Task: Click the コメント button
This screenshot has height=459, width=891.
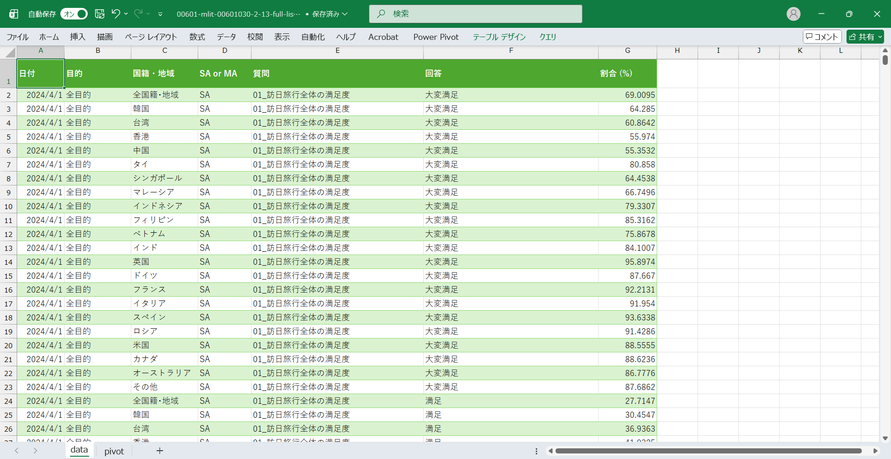Action: (822, 37)
